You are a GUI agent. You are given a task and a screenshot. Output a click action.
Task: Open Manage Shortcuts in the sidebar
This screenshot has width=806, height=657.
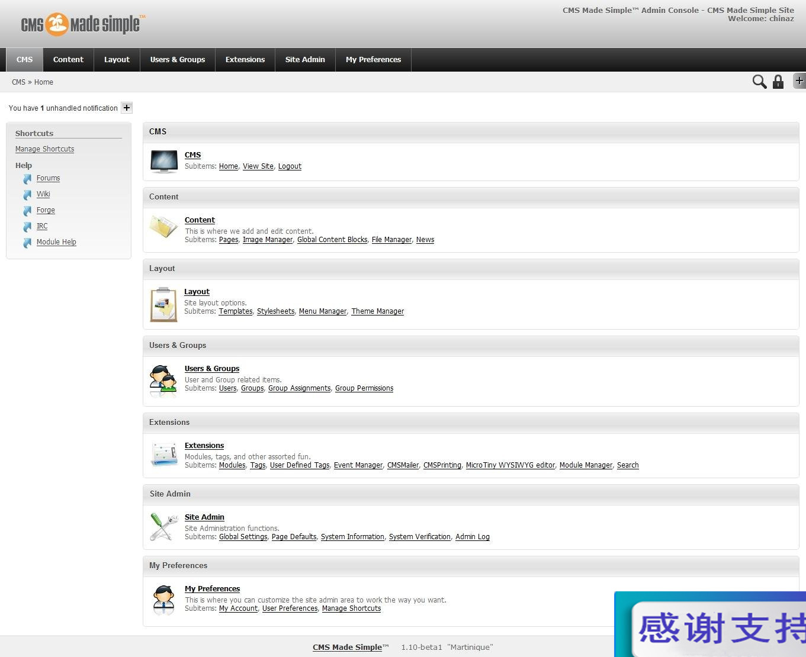(x=45, y=149)
